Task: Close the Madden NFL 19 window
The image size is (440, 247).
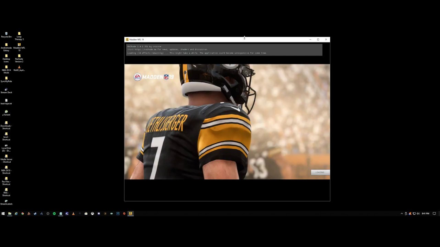Action: coord(326,39)
